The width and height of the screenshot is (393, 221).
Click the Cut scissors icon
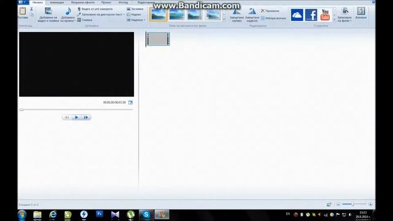pos(31,9)
